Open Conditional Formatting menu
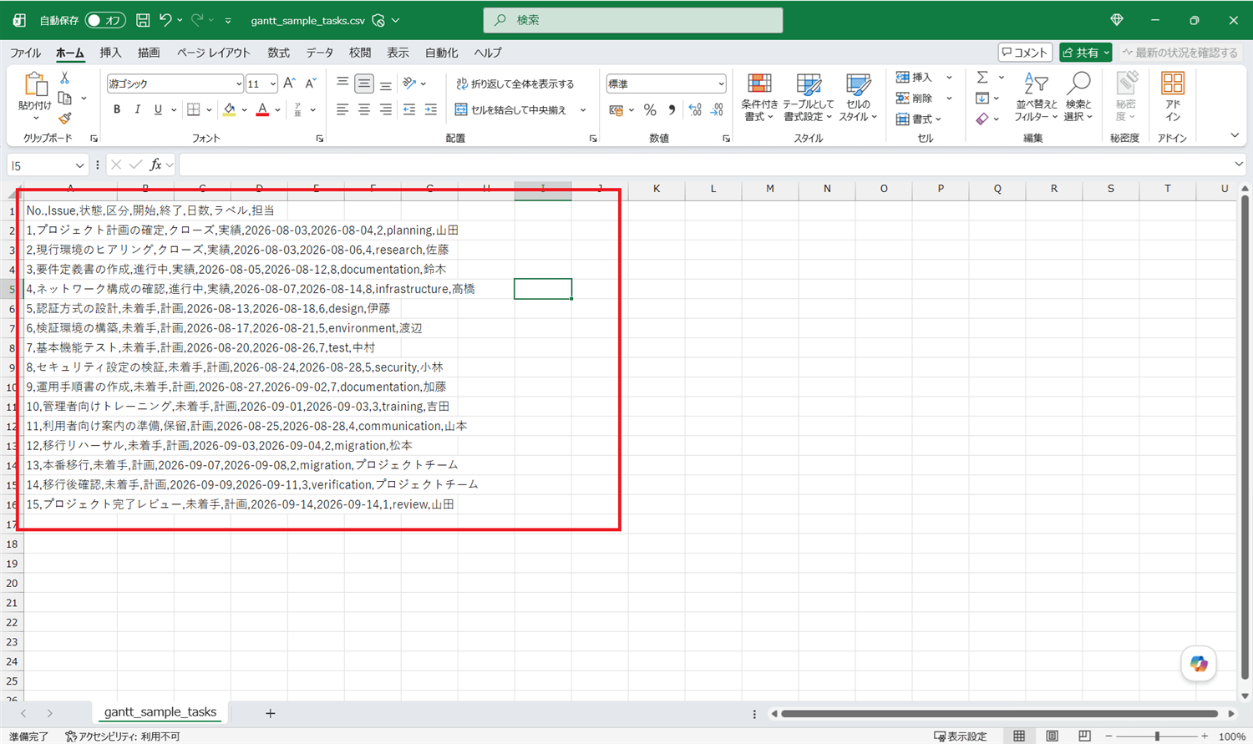This screenshot has width=1253, height=744. (x=759, y=97)
